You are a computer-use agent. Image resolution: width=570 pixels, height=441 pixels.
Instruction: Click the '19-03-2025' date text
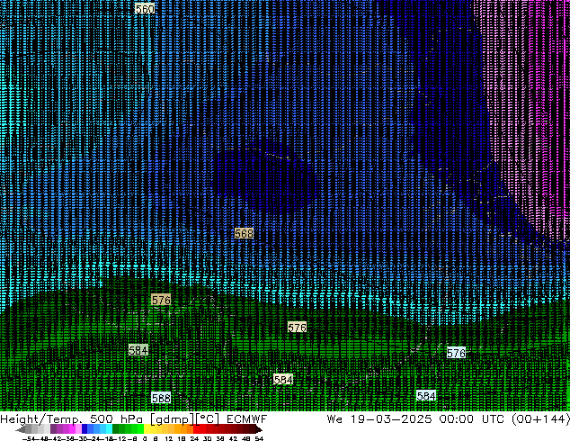391,419
